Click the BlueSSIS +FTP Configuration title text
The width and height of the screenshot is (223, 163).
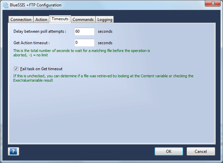pyautogui.click(x=35, y=5)
